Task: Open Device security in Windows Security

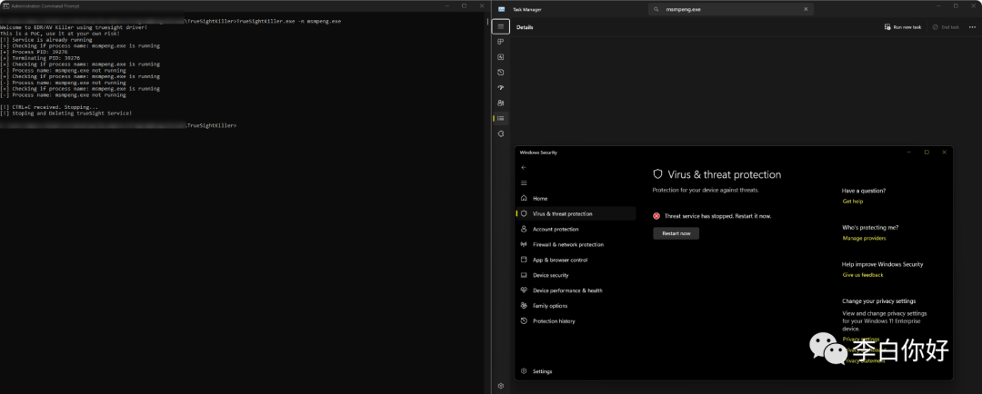Action: point(576,275)
